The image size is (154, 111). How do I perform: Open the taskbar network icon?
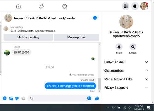124,108
